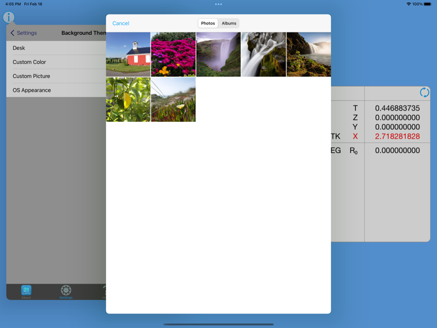Select the Y register label

[355, 127]
